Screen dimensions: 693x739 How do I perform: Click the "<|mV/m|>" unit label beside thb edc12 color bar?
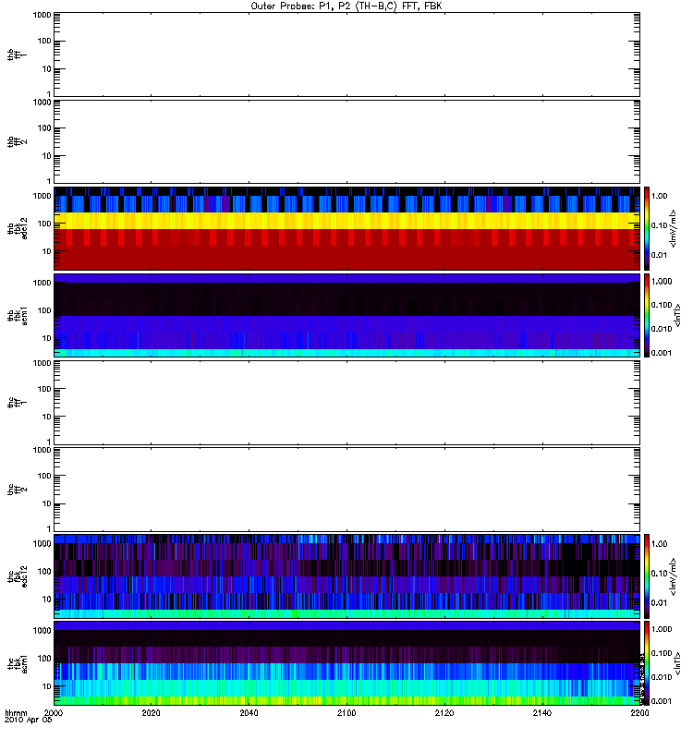(x=674, y=228)
